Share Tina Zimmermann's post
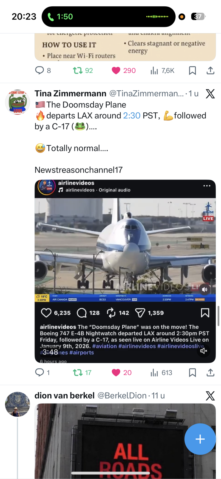The image size is (221, 479). click(211, 373)
